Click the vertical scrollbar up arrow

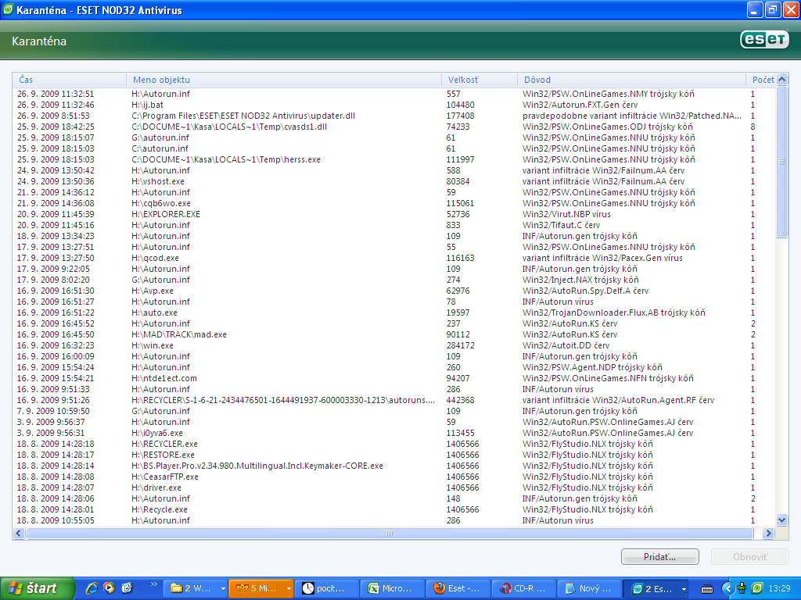(782, 79)
